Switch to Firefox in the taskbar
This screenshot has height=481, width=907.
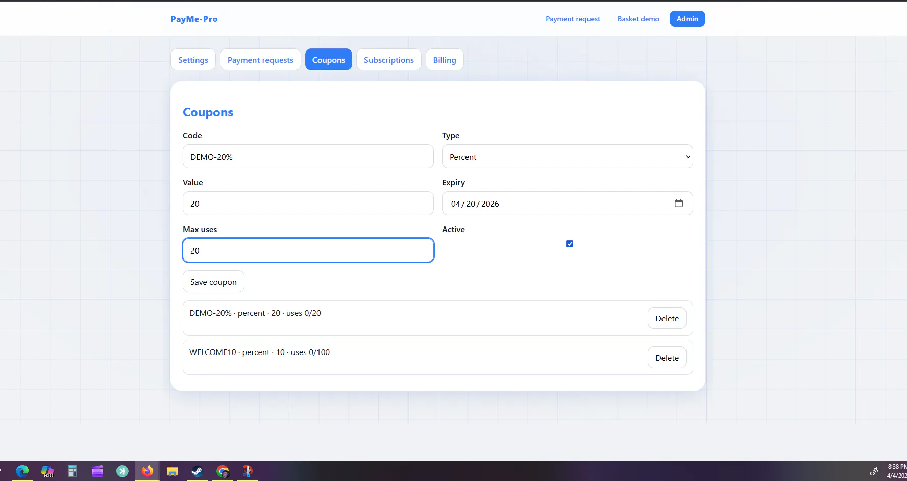148,471
